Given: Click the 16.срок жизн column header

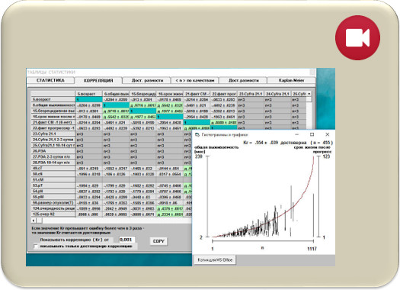Looking at the screenshot, I should (170, 94).
